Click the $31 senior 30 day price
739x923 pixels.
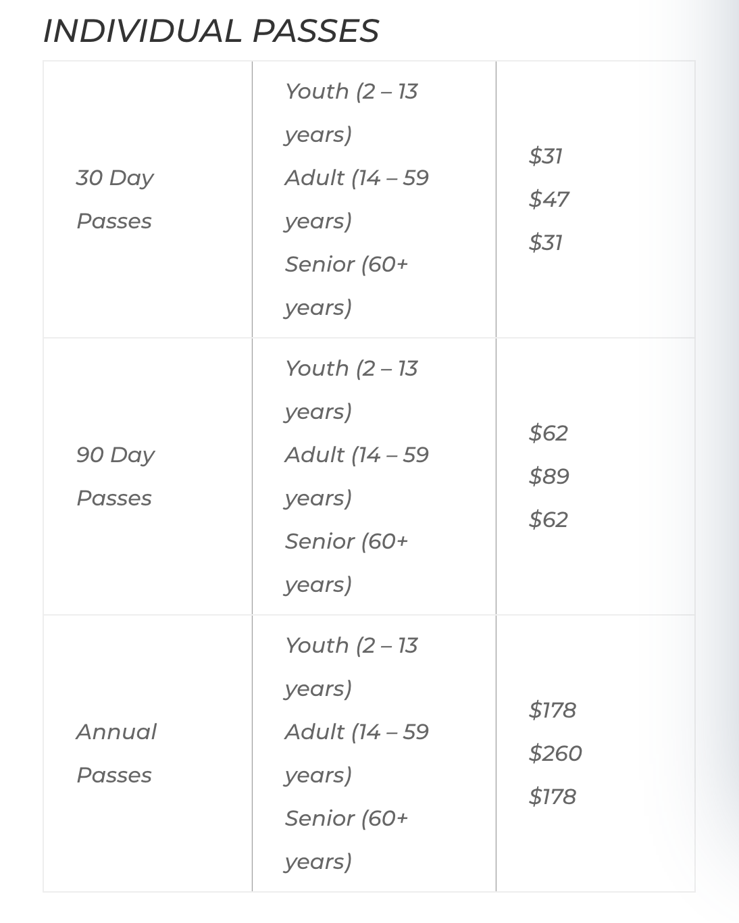[x=546, y=243]
